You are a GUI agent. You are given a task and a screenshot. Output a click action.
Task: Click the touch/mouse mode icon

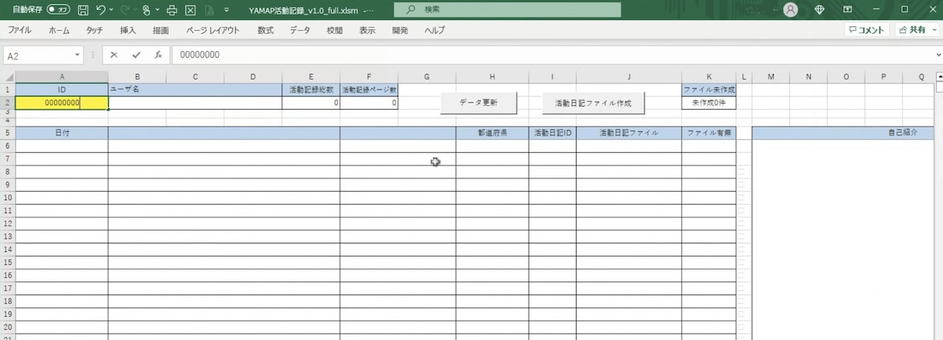[x=147, y=10]
